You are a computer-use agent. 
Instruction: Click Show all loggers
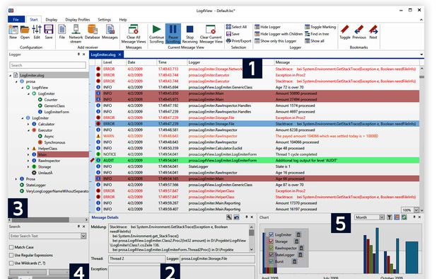click(x=315, y=41)
